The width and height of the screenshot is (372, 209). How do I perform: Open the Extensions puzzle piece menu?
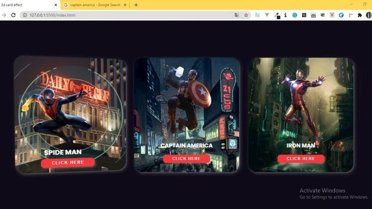click(x=360, y=15)
